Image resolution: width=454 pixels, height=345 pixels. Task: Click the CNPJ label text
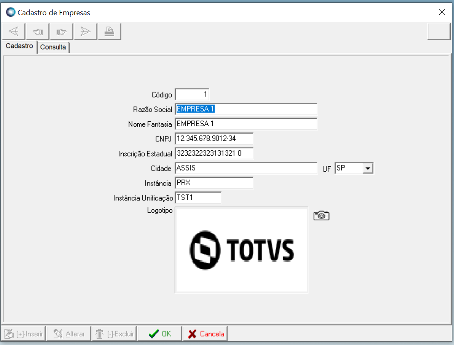click(x=163, y=139)
